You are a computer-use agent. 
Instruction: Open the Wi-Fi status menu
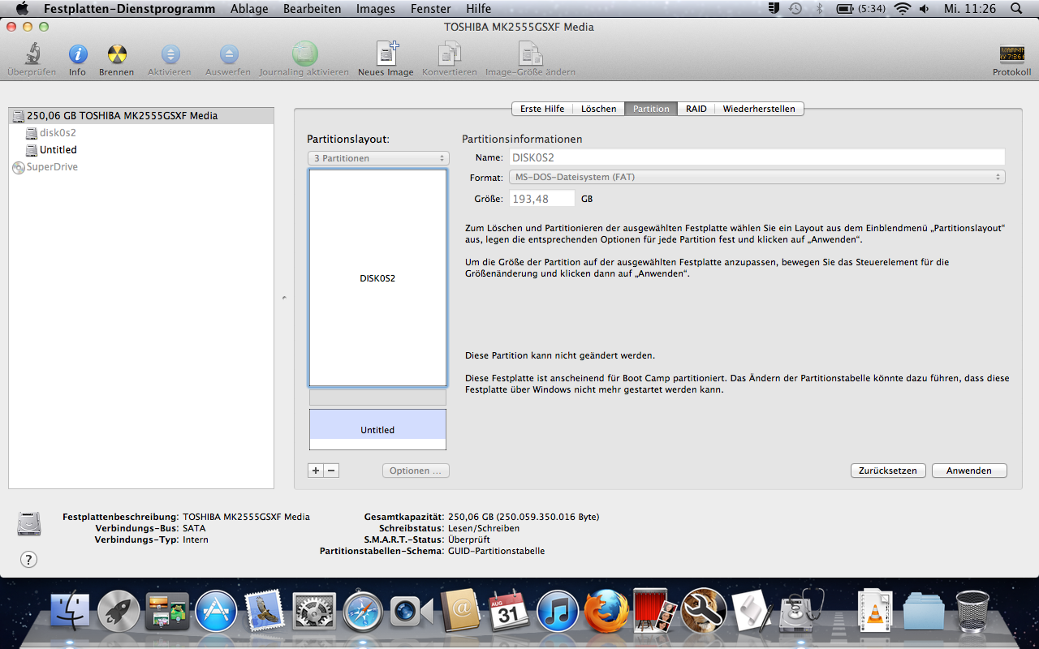coord(903,8)
